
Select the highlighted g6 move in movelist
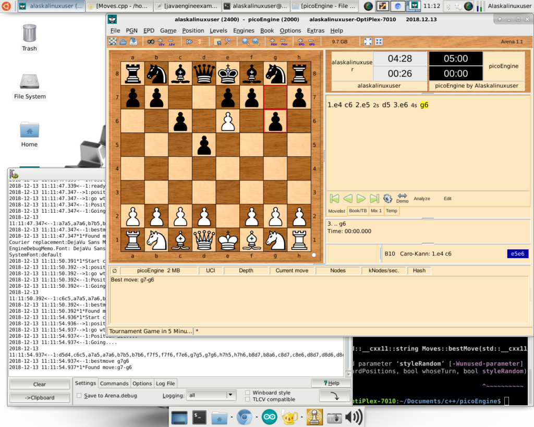424,105
